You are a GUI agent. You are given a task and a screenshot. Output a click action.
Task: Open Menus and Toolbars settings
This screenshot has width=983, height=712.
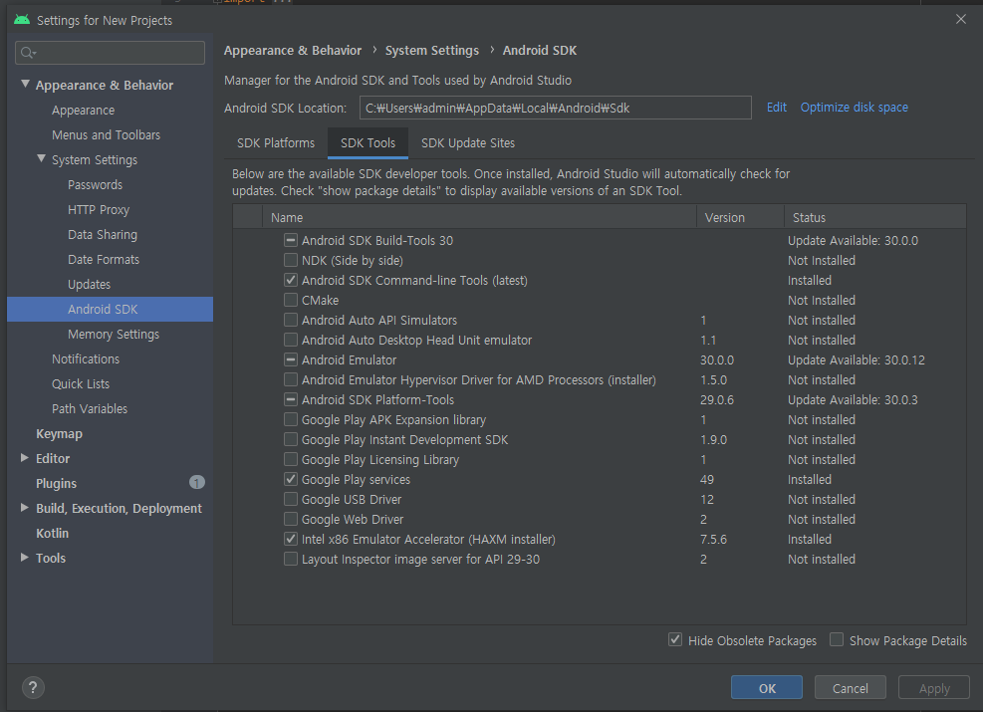click(x=106, y=134)
